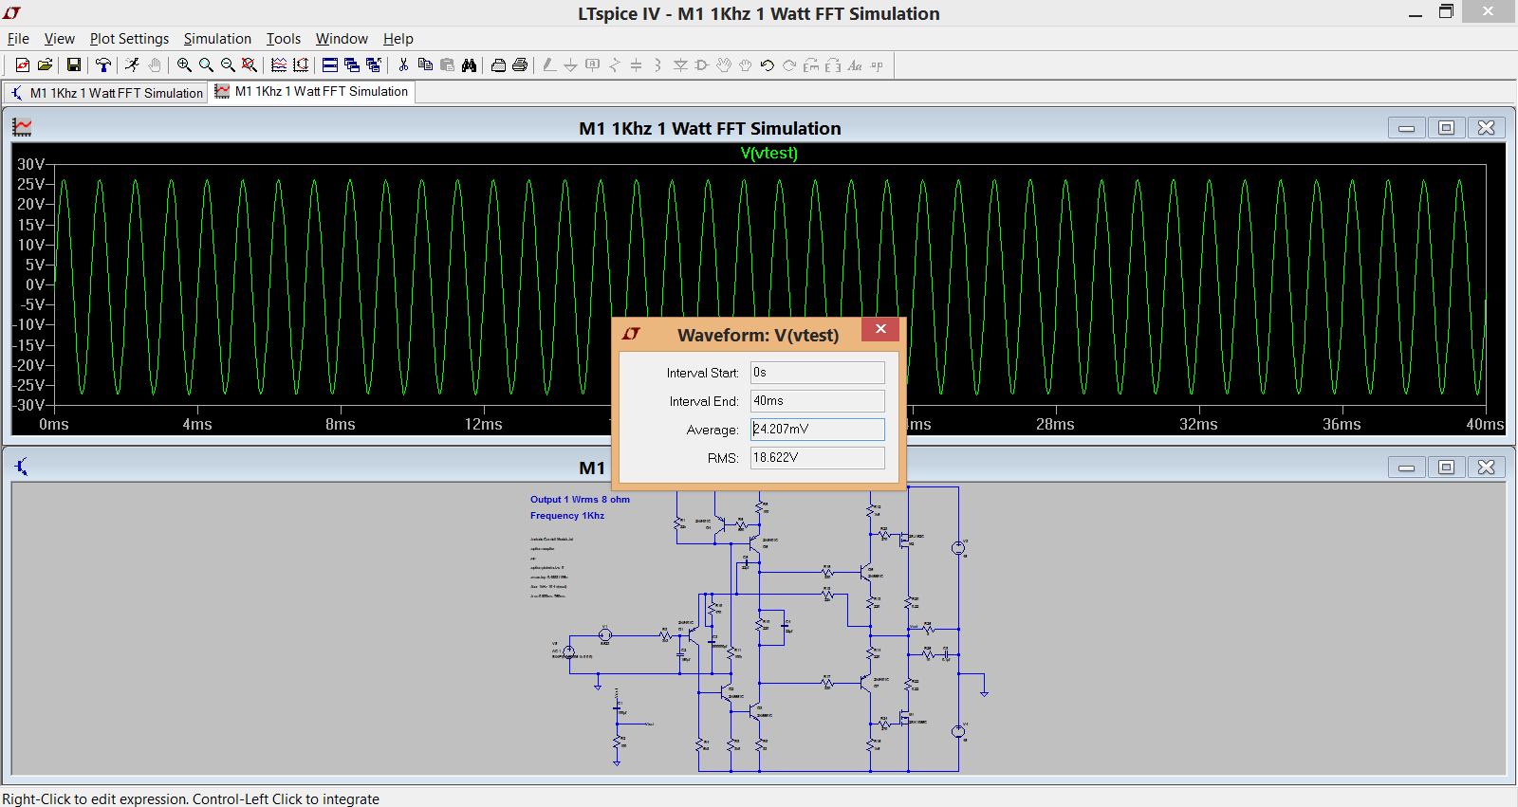The image size is (1518, 807).
Task: Undo the last action
Action: (768, 65)
